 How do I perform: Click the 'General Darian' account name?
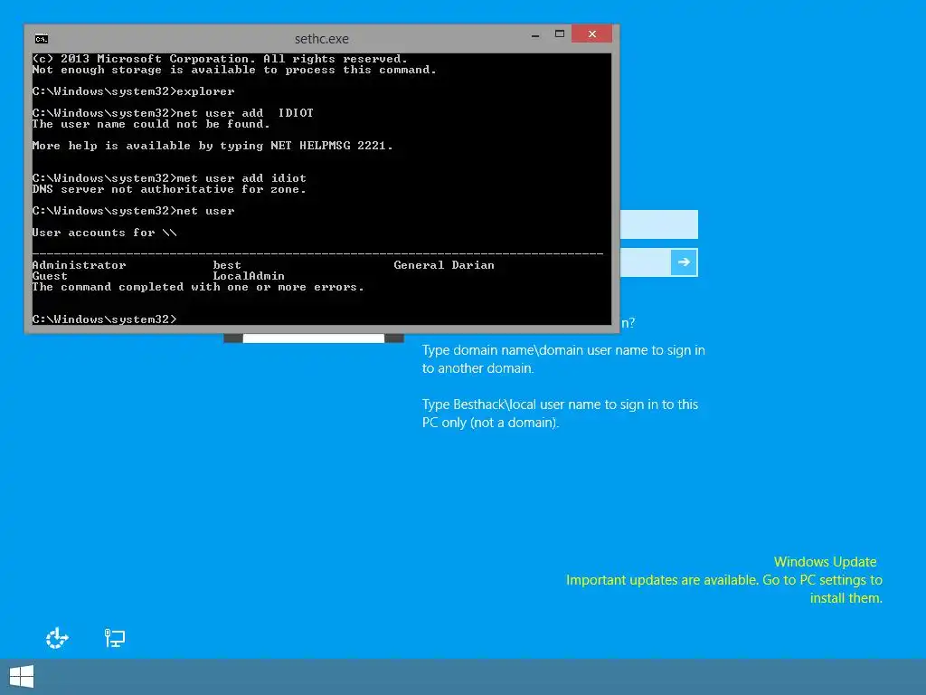444,265
